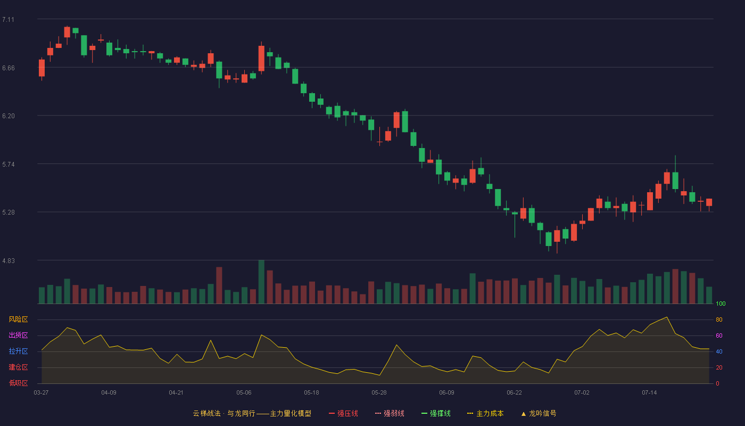Click the 07-02 date label
The width and height of the screenshot is (745, 426).
[x=582, y=392]
